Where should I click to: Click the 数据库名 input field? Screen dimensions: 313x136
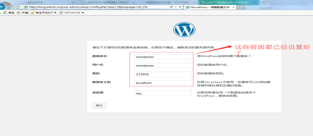(163, 57)
